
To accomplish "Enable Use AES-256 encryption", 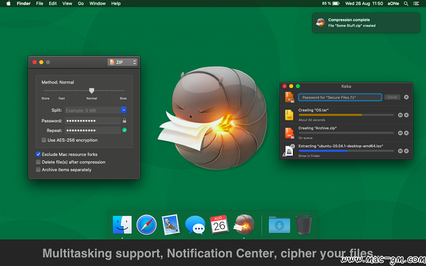I will click(x=44, y=140).
